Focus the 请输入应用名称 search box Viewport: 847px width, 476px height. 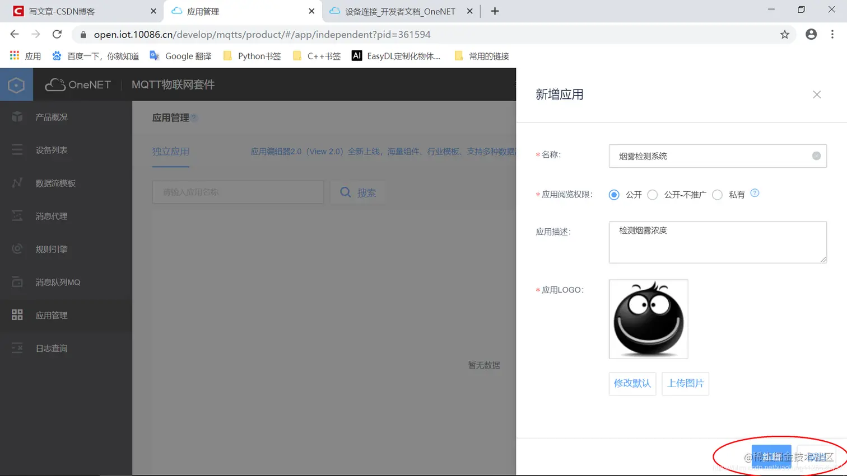pos(238,192)
